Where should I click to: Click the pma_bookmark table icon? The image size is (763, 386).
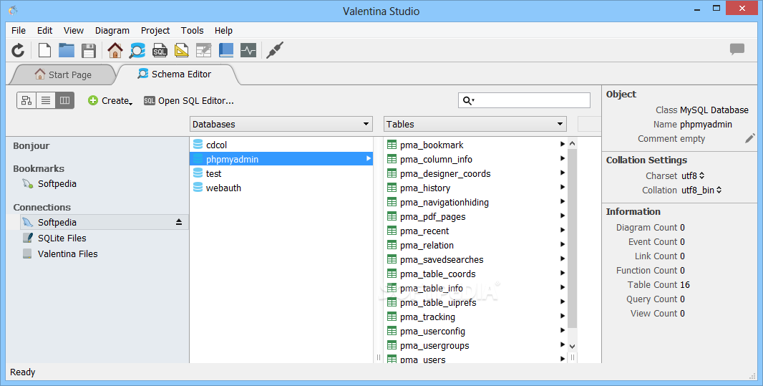point(392,145)
